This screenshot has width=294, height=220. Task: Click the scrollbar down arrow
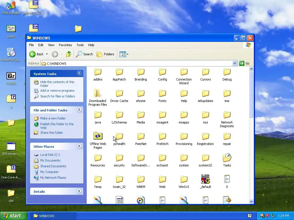coord(251,201)
